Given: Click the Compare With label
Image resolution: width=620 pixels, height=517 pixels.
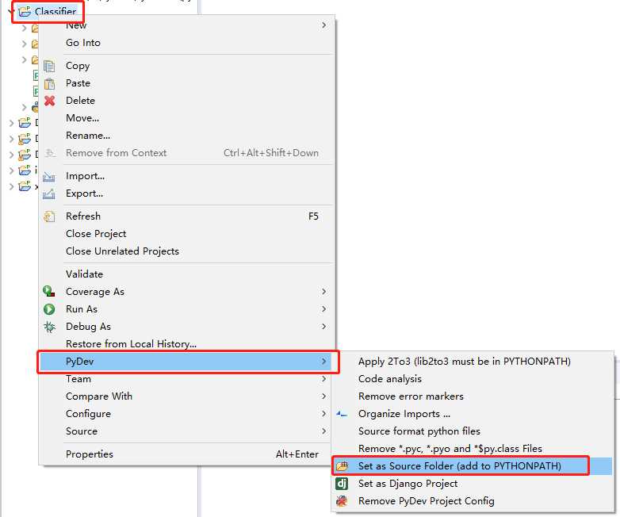Looking at the screenshot, I should pos(99,396).
